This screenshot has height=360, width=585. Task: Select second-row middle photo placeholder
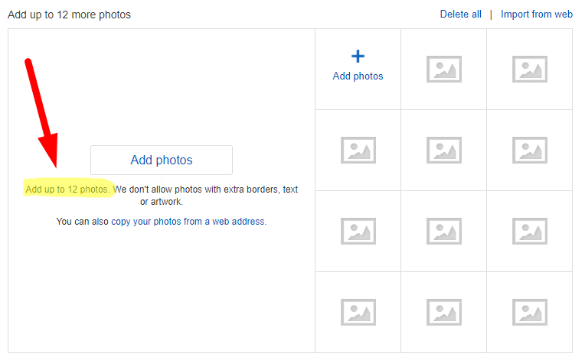point(443,150)
